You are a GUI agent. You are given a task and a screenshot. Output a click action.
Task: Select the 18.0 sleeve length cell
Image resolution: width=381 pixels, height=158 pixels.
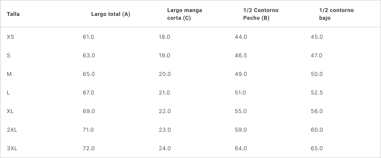[x=164, y=37]
